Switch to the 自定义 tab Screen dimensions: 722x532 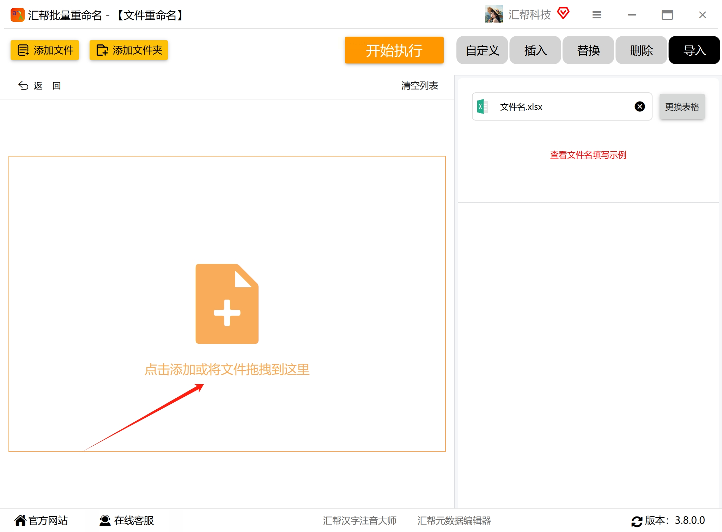coord(482,50)
